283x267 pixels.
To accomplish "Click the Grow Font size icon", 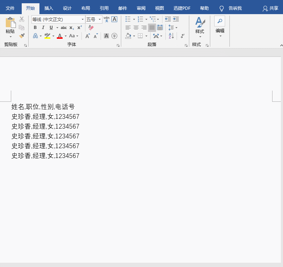I will (88, 36).
